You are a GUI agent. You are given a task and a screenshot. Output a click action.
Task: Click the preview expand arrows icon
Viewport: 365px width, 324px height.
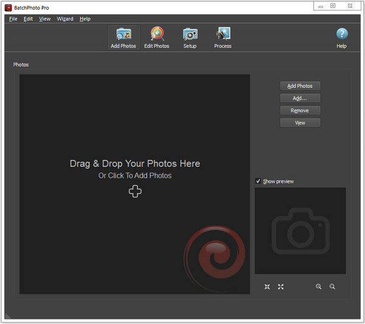280,287
